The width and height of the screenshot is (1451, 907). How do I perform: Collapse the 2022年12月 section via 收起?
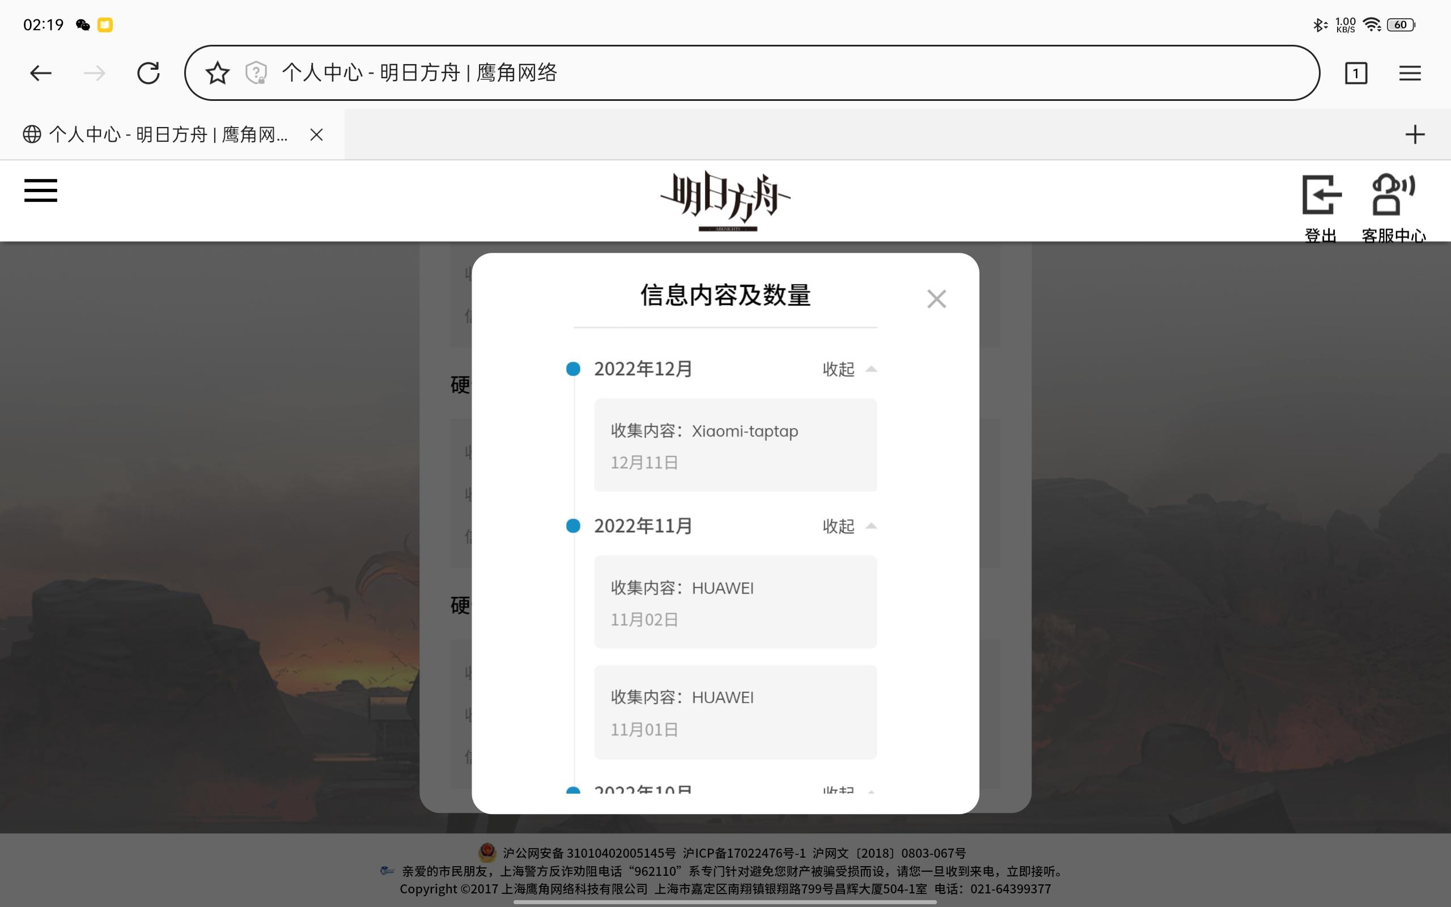click(850, 369)
